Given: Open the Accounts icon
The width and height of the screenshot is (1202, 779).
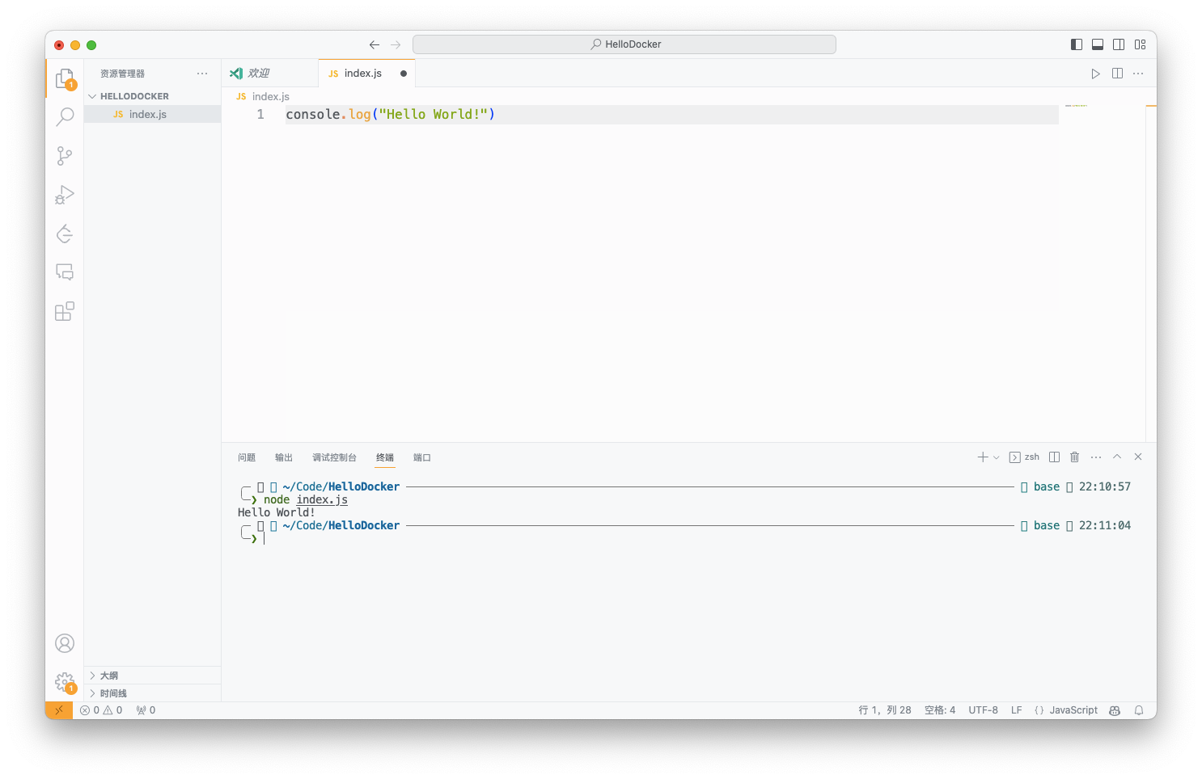Looking at the screenshot, I should (65, 643).
